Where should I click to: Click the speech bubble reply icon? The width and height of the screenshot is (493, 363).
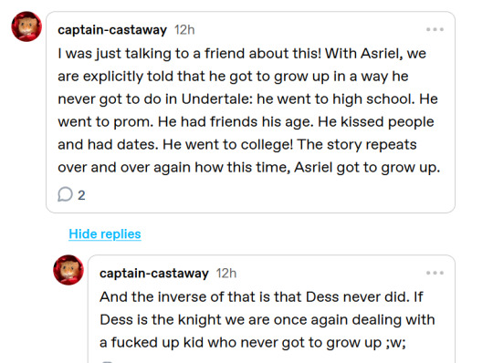point(65,194)
